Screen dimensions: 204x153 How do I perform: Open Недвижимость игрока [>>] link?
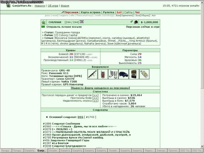tap(95, 101)
